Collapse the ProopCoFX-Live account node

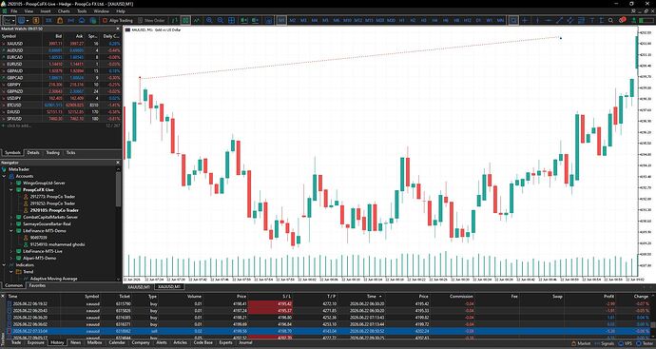[11, 189]
